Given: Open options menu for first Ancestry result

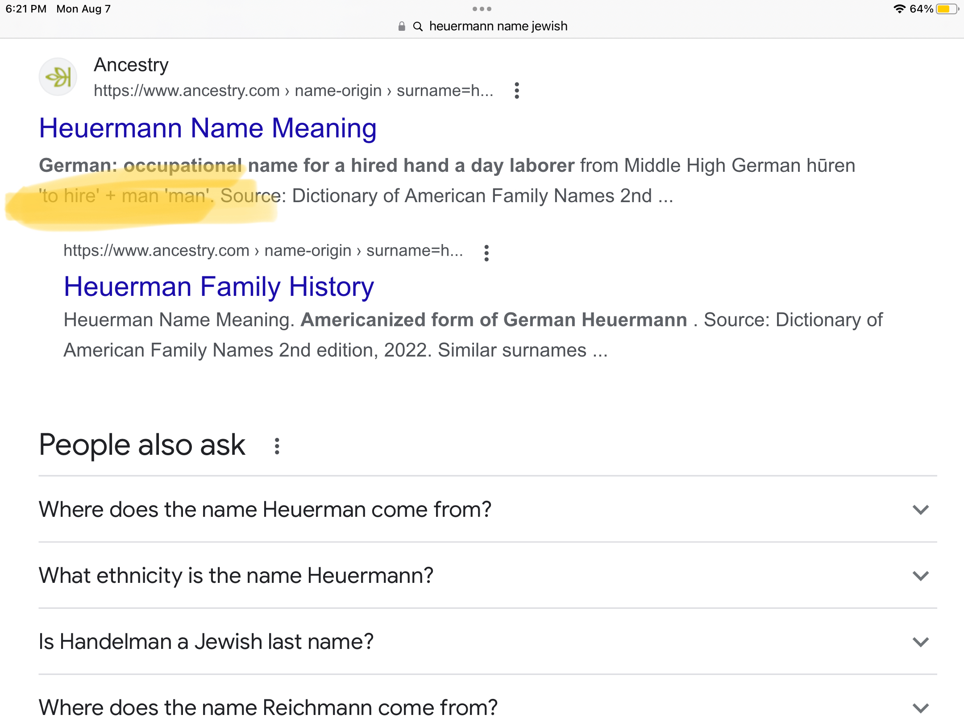Looking at the screenshot, I should pos(517,91).
